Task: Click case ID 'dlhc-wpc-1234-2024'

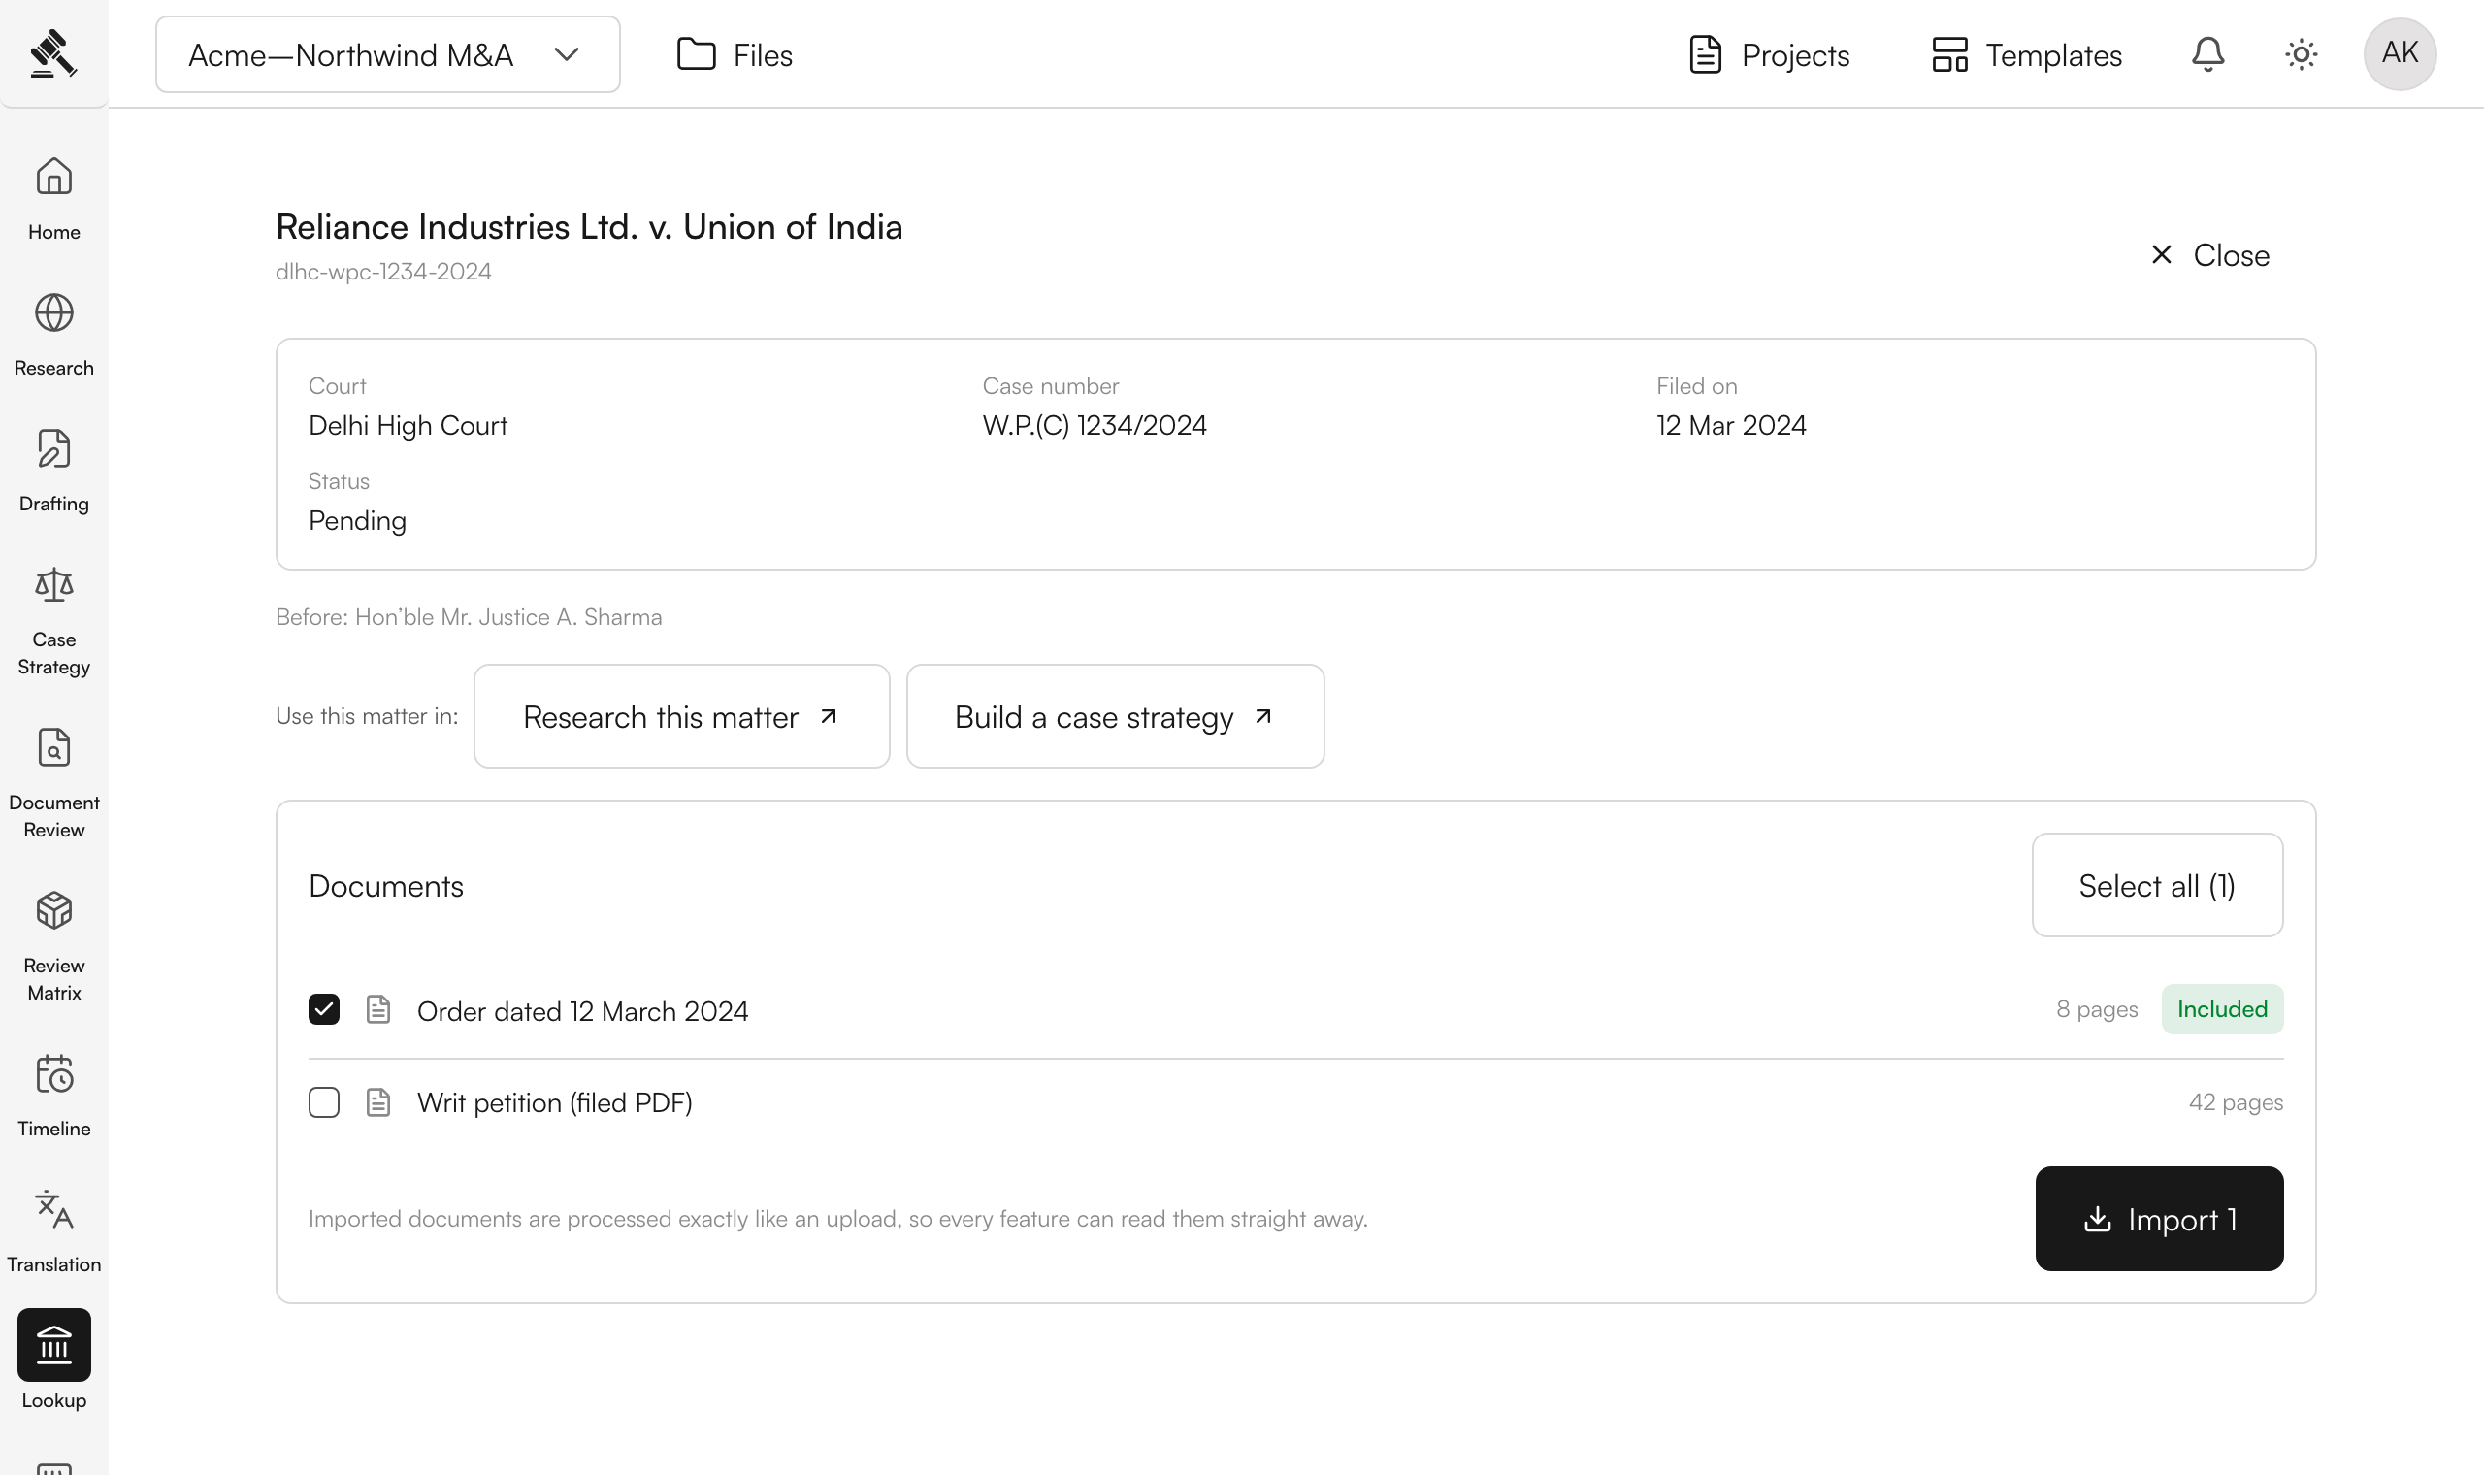Action: (x=383, y=272)
